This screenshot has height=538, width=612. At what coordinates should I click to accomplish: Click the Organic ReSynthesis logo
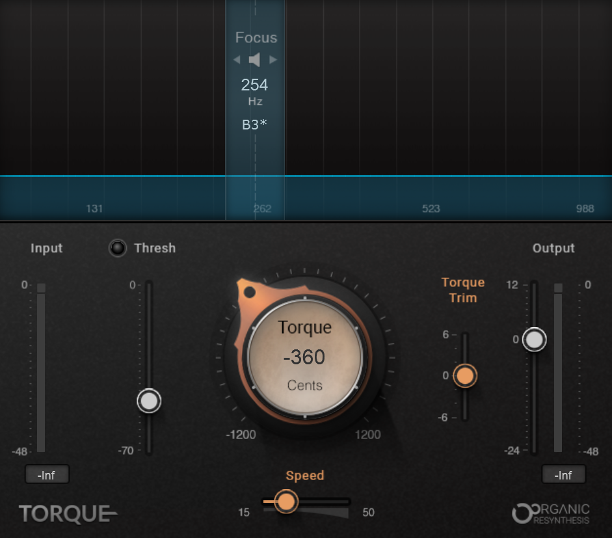(551, 513)
